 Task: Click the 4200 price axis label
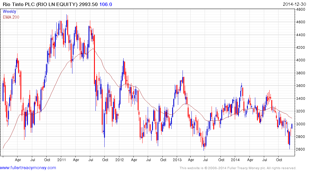click(301, 47)
